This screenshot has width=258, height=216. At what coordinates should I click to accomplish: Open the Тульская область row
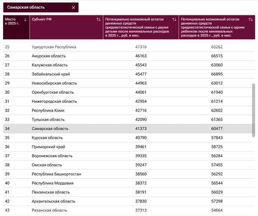(x=129, y=120)
